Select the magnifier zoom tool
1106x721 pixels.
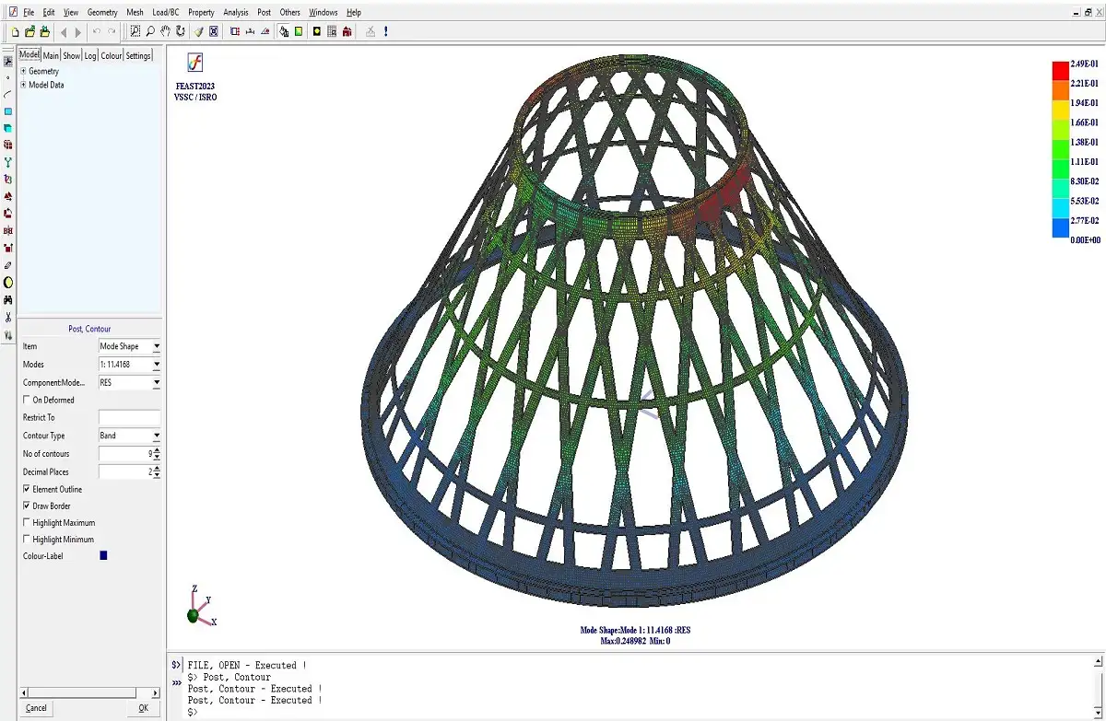point(150,31)
